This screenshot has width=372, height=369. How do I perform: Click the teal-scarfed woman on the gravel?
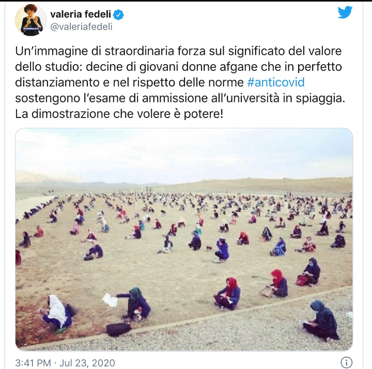(321, 320)
